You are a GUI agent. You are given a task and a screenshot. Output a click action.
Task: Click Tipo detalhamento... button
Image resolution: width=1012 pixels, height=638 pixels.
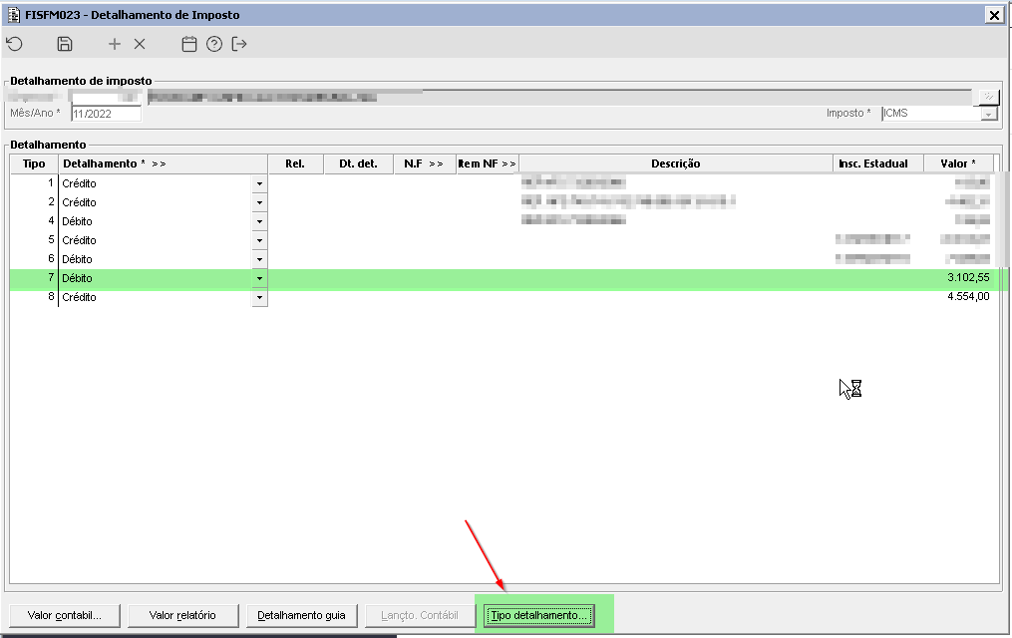[x=539, y=615]
